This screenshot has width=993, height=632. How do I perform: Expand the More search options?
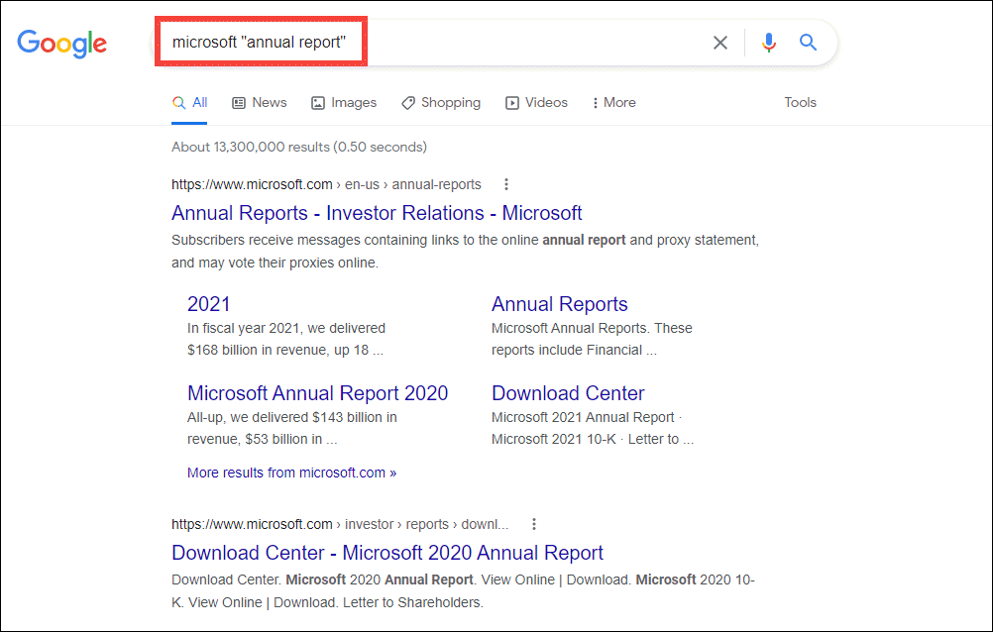click(613, 103)
